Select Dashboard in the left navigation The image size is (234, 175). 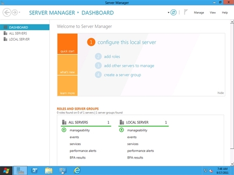point(25,27)
